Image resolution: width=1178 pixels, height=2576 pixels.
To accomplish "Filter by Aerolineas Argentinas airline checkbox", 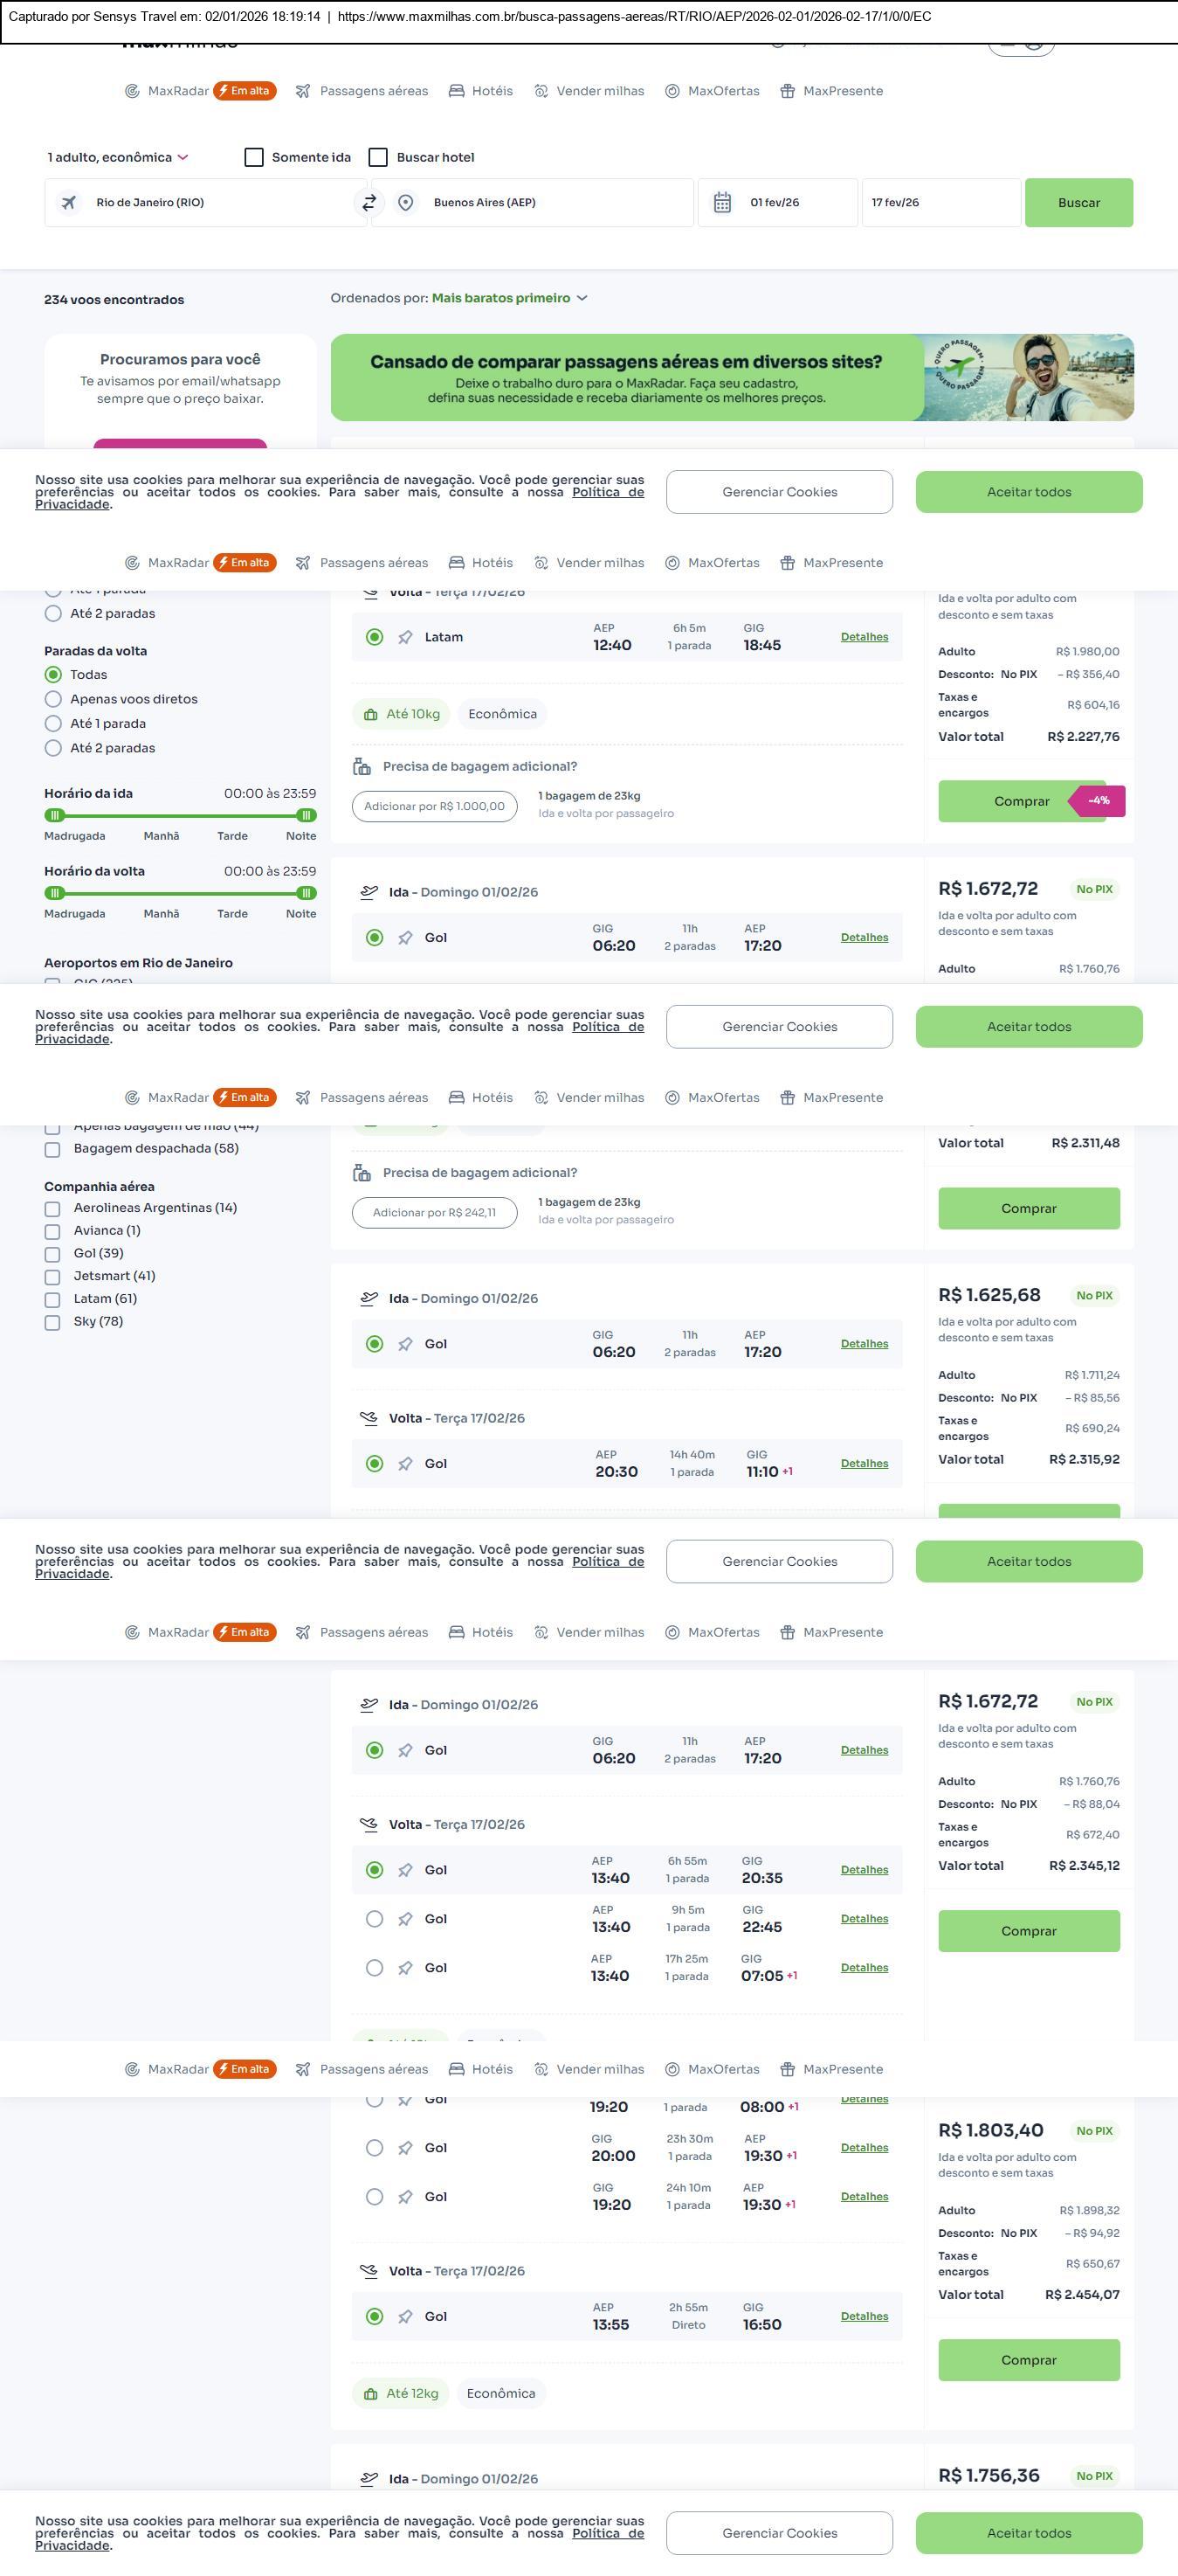I will point(53,1209).
